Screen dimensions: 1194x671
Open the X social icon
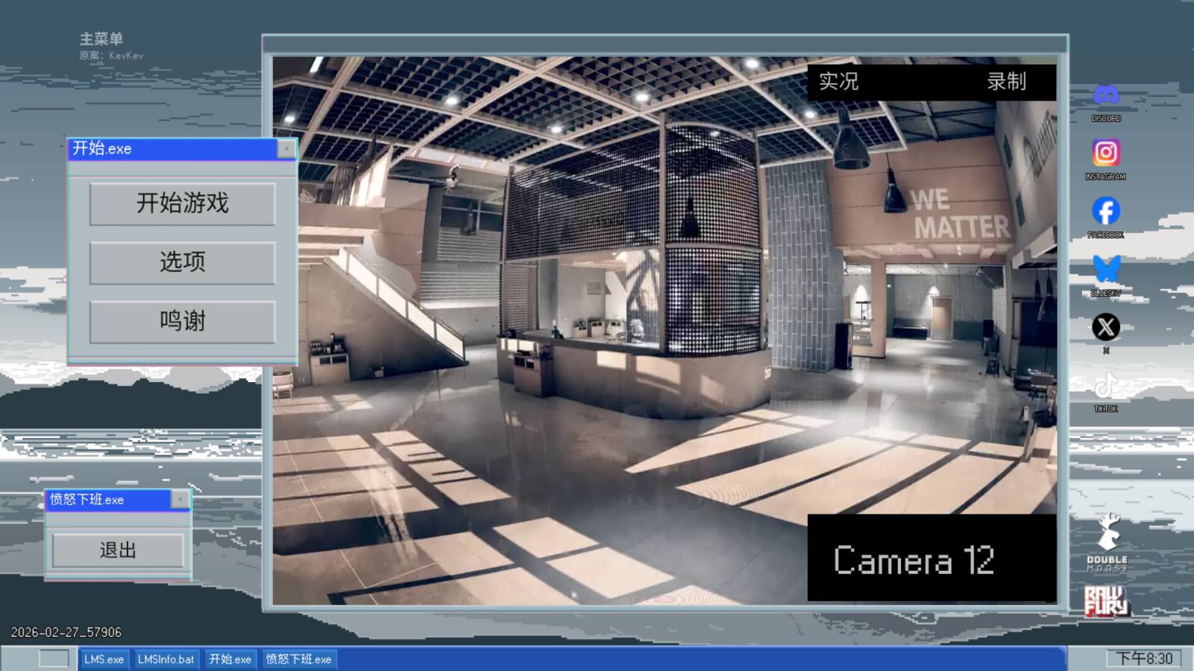(x=1106, y=327)
